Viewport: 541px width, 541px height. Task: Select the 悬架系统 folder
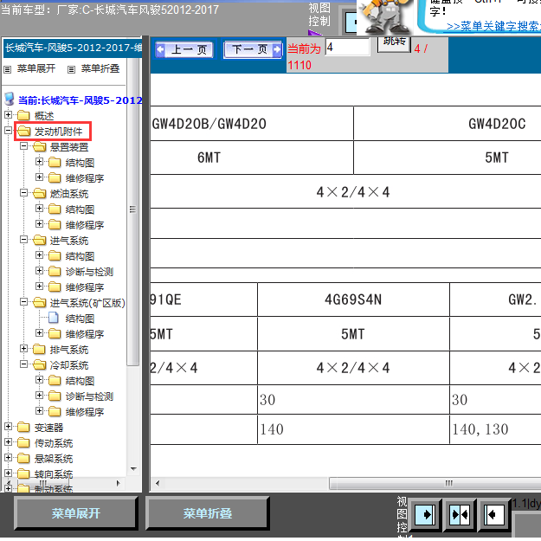point(54,459)
